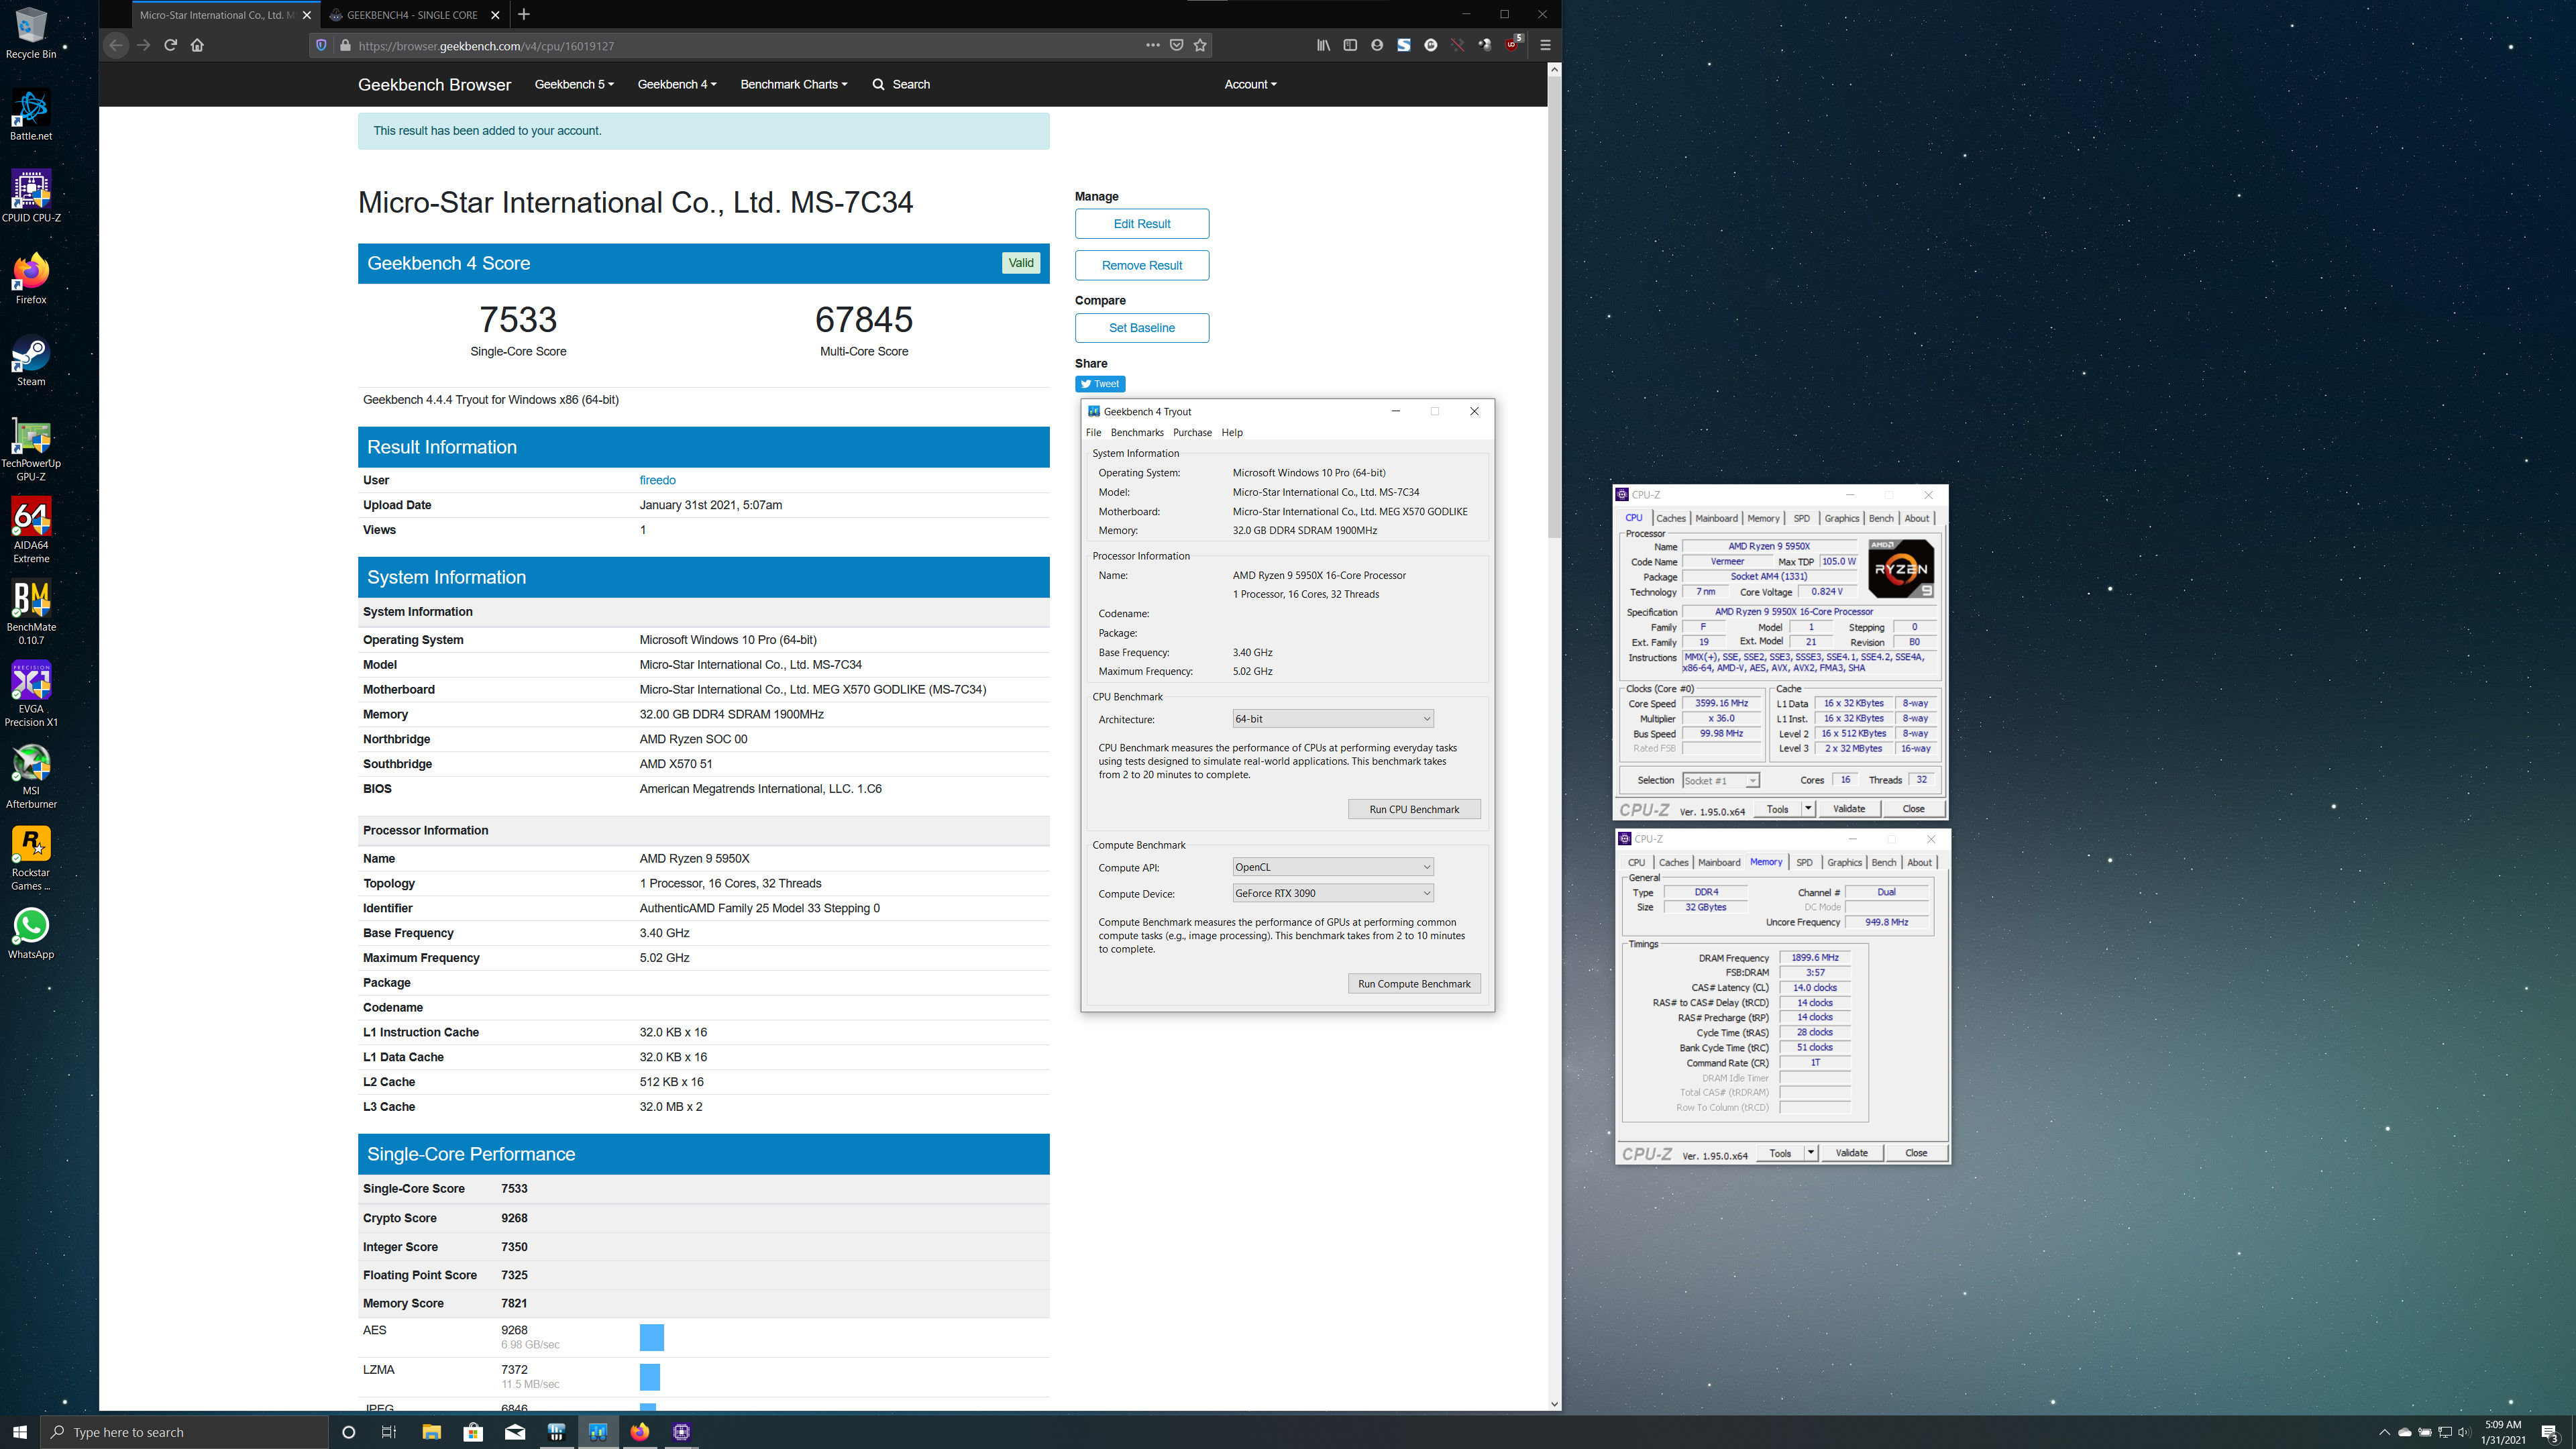Open Firefox account icon in toolbar
This screenshot has height=1449, width=2576.
[1377, 45]
